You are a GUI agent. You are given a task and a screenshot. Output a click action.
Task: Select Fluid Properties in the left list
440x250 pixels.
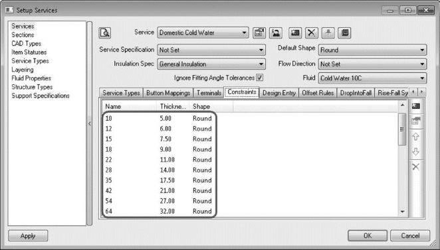tap(31, 78)
